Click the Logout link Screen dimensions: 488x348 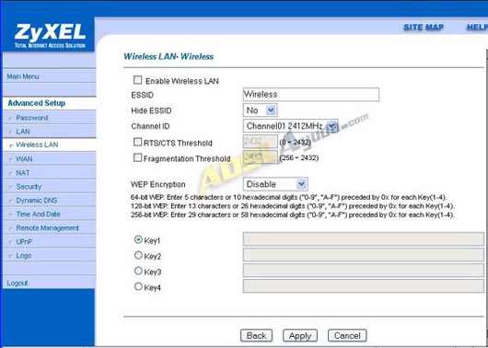(x=17, y=283)
